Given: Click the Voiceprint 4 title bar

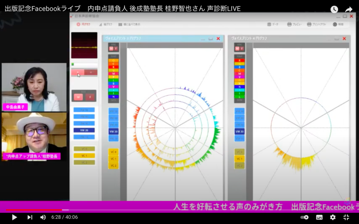Looking at the screenshot, I should (x=289, y=38).
